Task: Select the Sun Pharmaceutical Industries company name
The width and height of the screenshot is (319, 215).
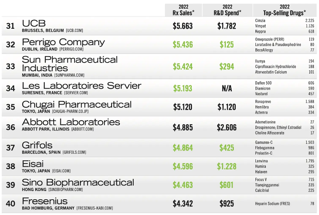Action: [x=70, y=64]
